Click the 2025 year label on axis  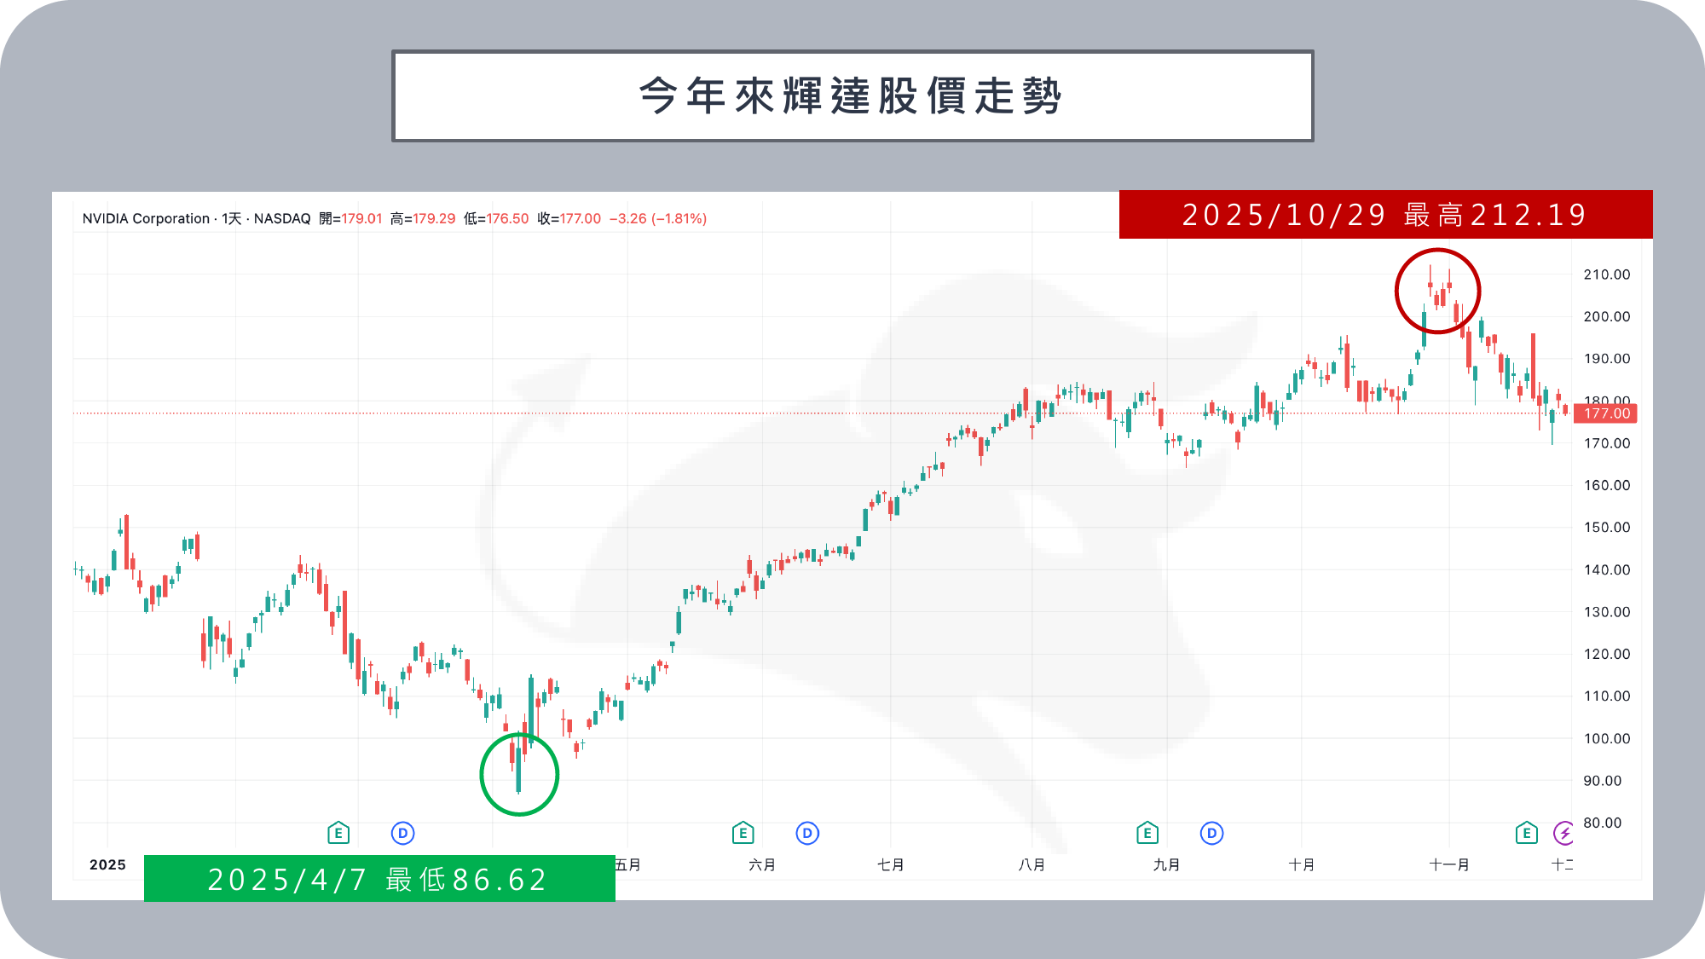tap(107, 864)
